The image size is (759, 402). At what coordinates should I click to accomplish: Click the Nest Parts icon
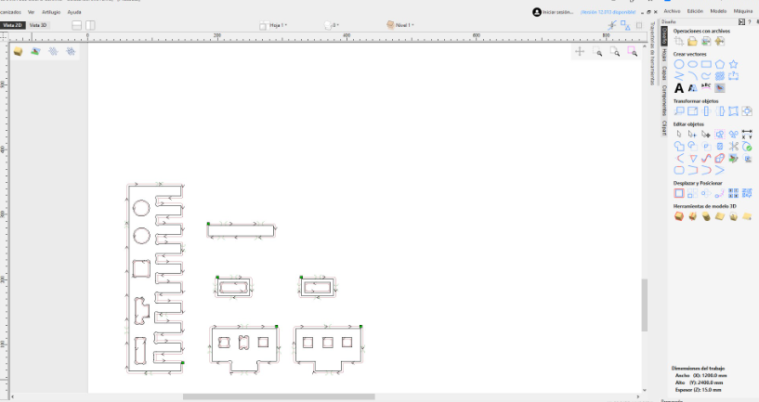pyautogui.click(x=747, y=193)
